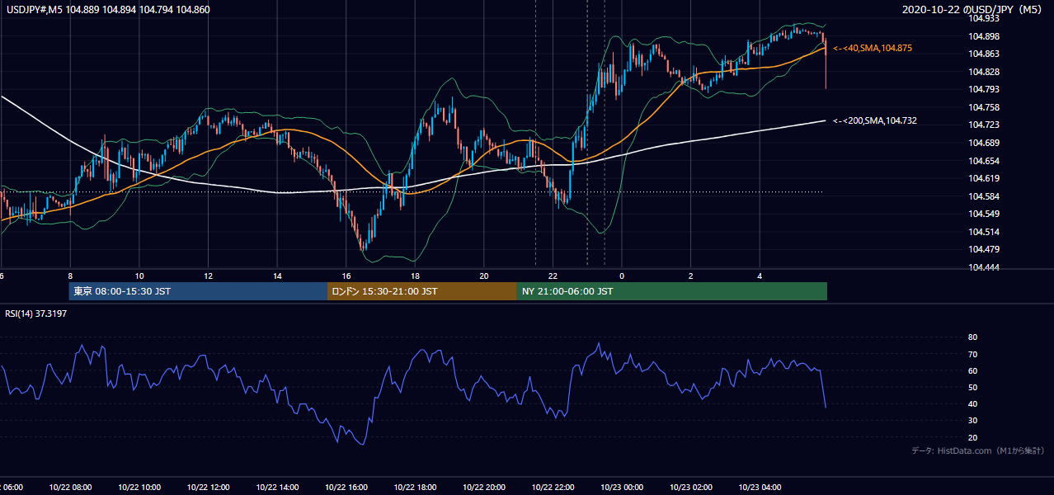
Task: Click hour label 18 below the price chart
Action: pos(415,276)
